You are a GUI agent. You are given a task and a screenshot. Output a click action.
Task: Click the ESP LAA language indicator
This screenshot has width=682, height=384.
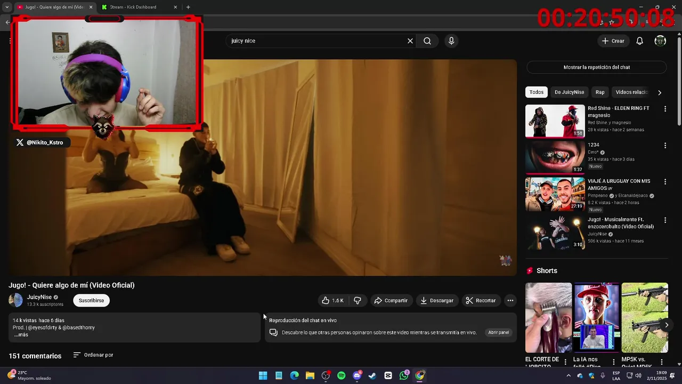pyautogui.click(x=616, y=375)
